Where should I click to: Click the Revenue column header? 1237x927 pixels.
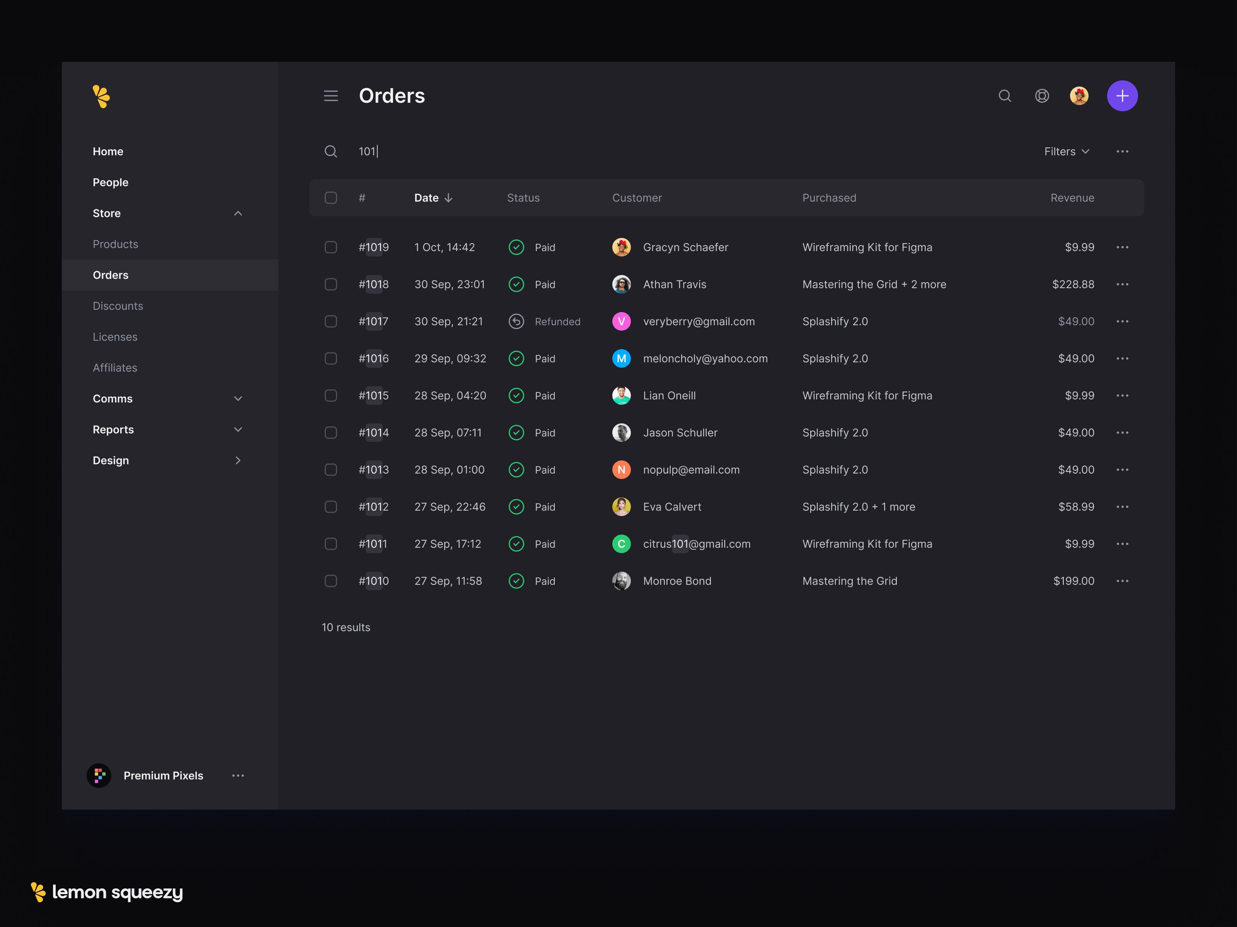click(x=1072, y=198)
